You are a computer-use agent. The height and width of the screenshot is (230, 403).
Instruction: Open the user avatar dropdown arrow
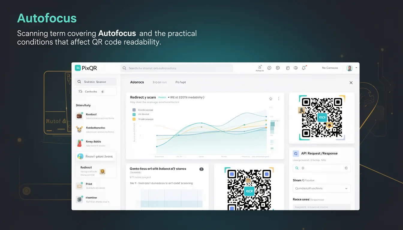(356, 68)
